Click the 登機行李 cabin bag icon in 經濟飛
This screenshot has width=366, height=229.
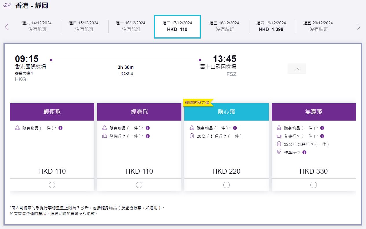tap(104, 136)
